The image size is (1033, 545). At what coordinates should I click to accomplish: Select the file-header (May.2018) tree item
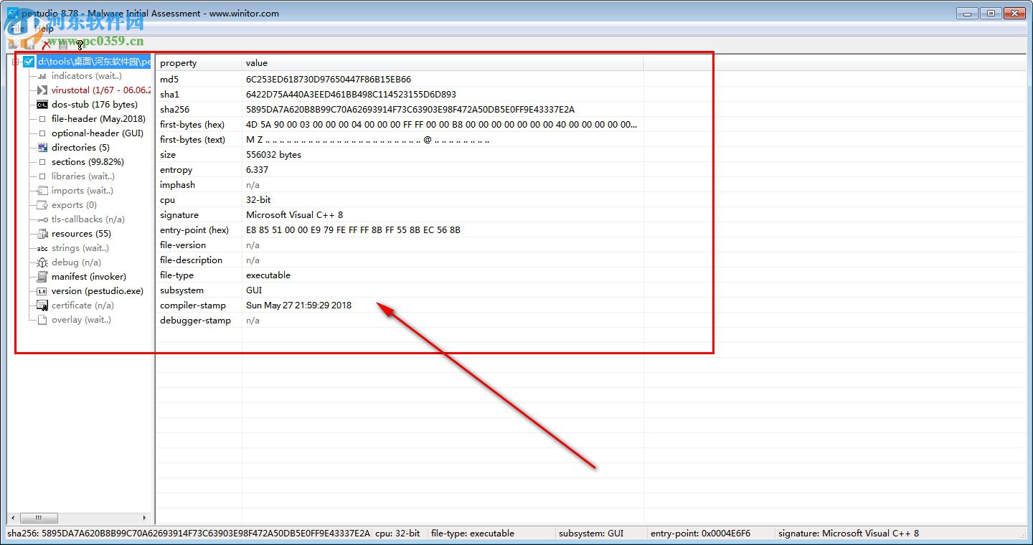coord(98,119)
